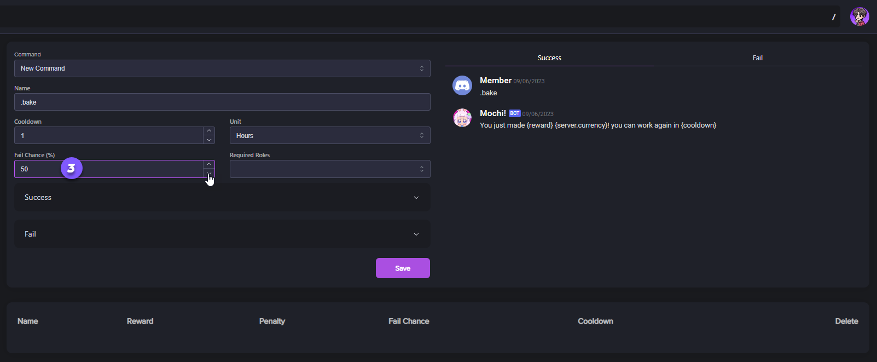Screen dimensions: 877x362
Task: Click the purple step 3 marker
Action: [71, 168]
